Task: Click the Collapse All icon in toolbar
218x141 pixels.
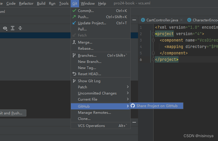Action: pyautogui.click(x=20, y=28)
